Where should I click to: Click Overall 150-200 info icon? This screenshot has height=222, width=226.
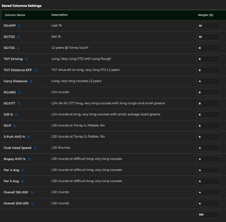(32, 192)
